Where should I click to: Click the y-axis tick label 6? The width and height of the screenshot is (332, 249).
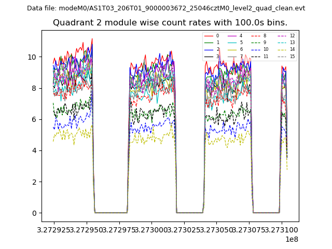[34, 119]
